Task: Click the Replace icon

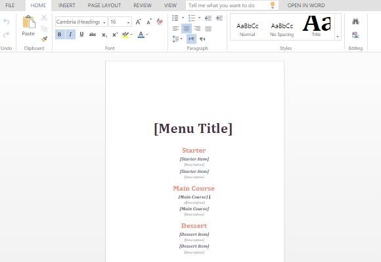Action: (x=355, y=35)
